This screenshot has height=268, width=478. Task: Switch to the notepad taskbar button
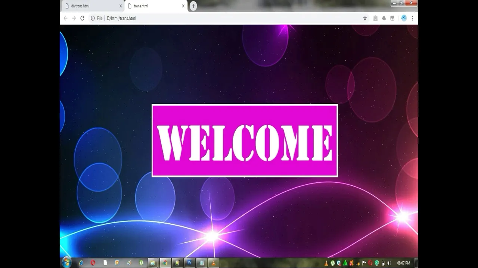pyautogui.click(x=177, y=263)
